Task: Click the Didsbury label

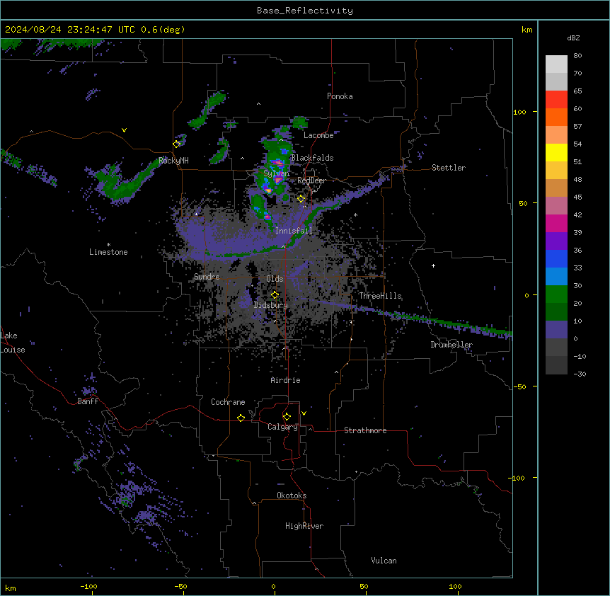Action: (271, 305)
